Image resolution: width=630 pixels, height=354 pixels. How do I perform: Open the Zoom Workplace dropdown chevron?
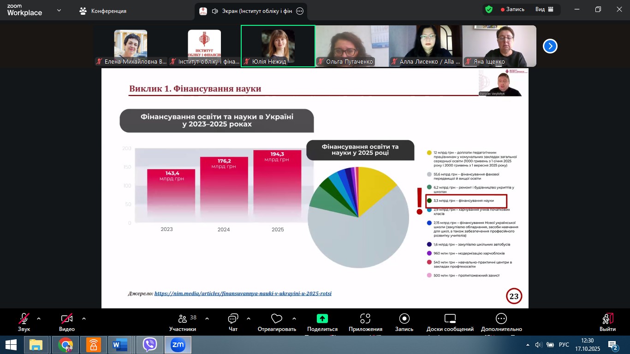(x=59, y=10)
